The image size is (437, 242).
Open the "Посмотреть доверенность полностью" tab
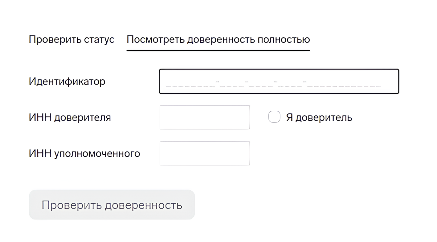[218, 40]
